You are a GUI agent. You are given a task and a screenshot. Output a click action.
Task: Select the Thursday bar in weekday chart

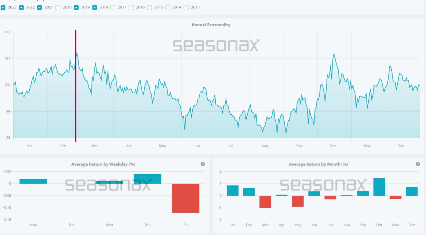click(147, 179)
